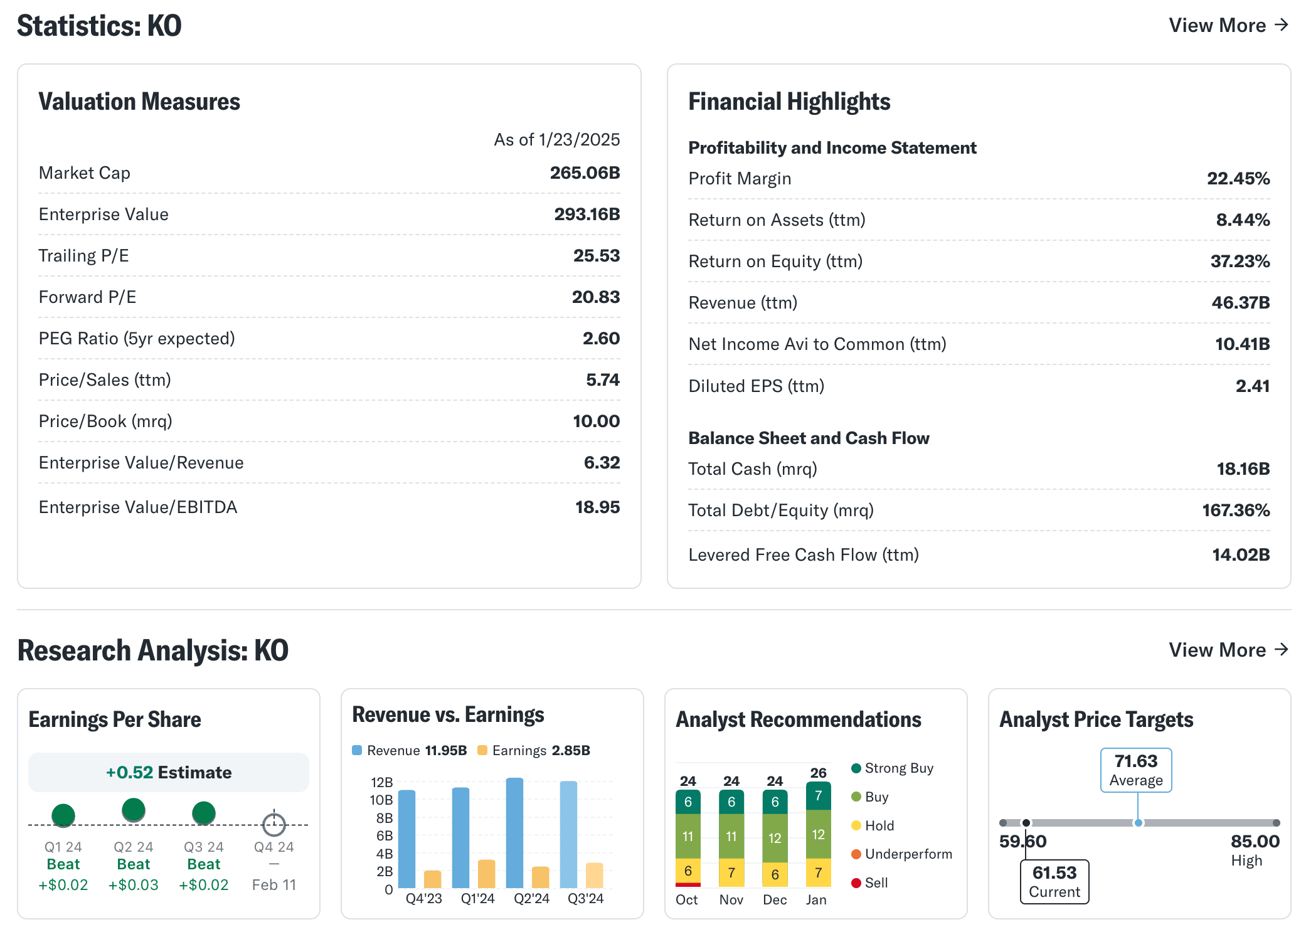Click the Underperform orange legend dot
This screenshot has height=927, width=1301.
[x=856, y=854]
